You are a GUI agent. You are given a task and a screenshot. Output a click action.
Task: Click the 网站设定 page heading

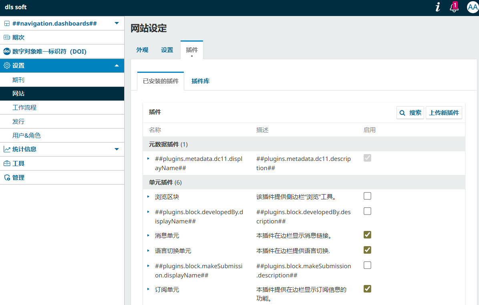pos(149,28)
